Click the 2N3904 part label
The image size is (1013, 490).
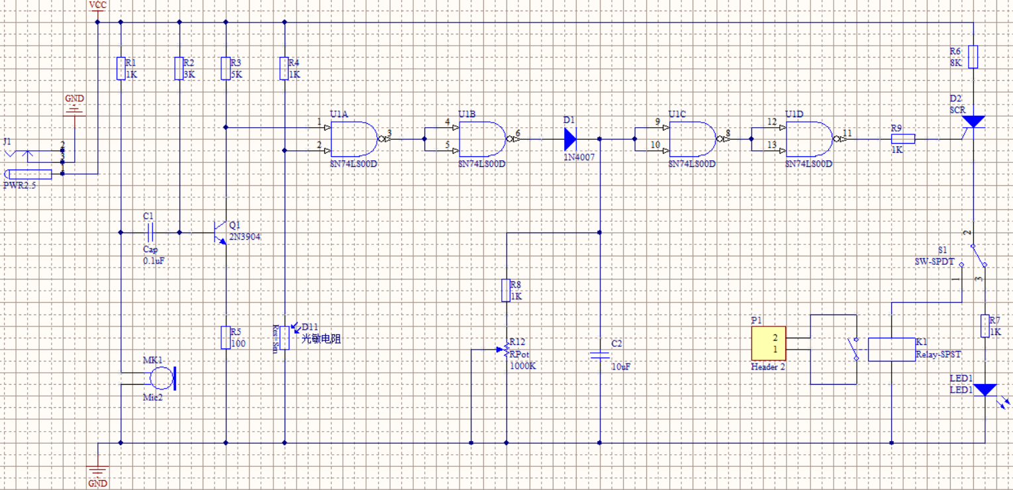coord(246,236)
